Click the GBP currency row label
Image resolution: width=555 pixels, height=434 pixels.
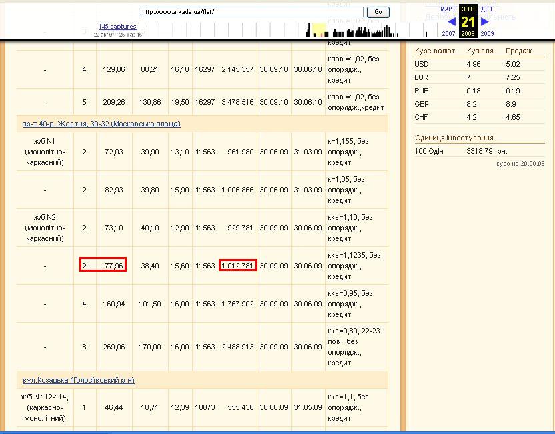click(421, 104)
